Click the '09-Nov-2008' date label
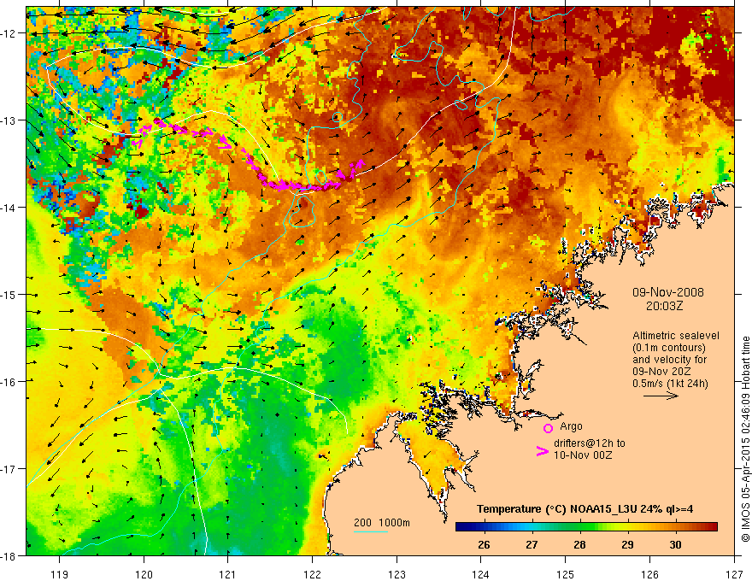The height and width of the screenshot is (581, 752). pos(668,292)
